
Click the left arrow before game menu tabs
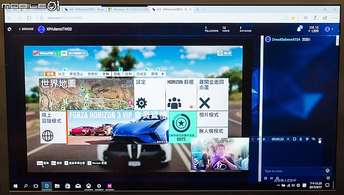pyautogui.click(x=41, y=74)
